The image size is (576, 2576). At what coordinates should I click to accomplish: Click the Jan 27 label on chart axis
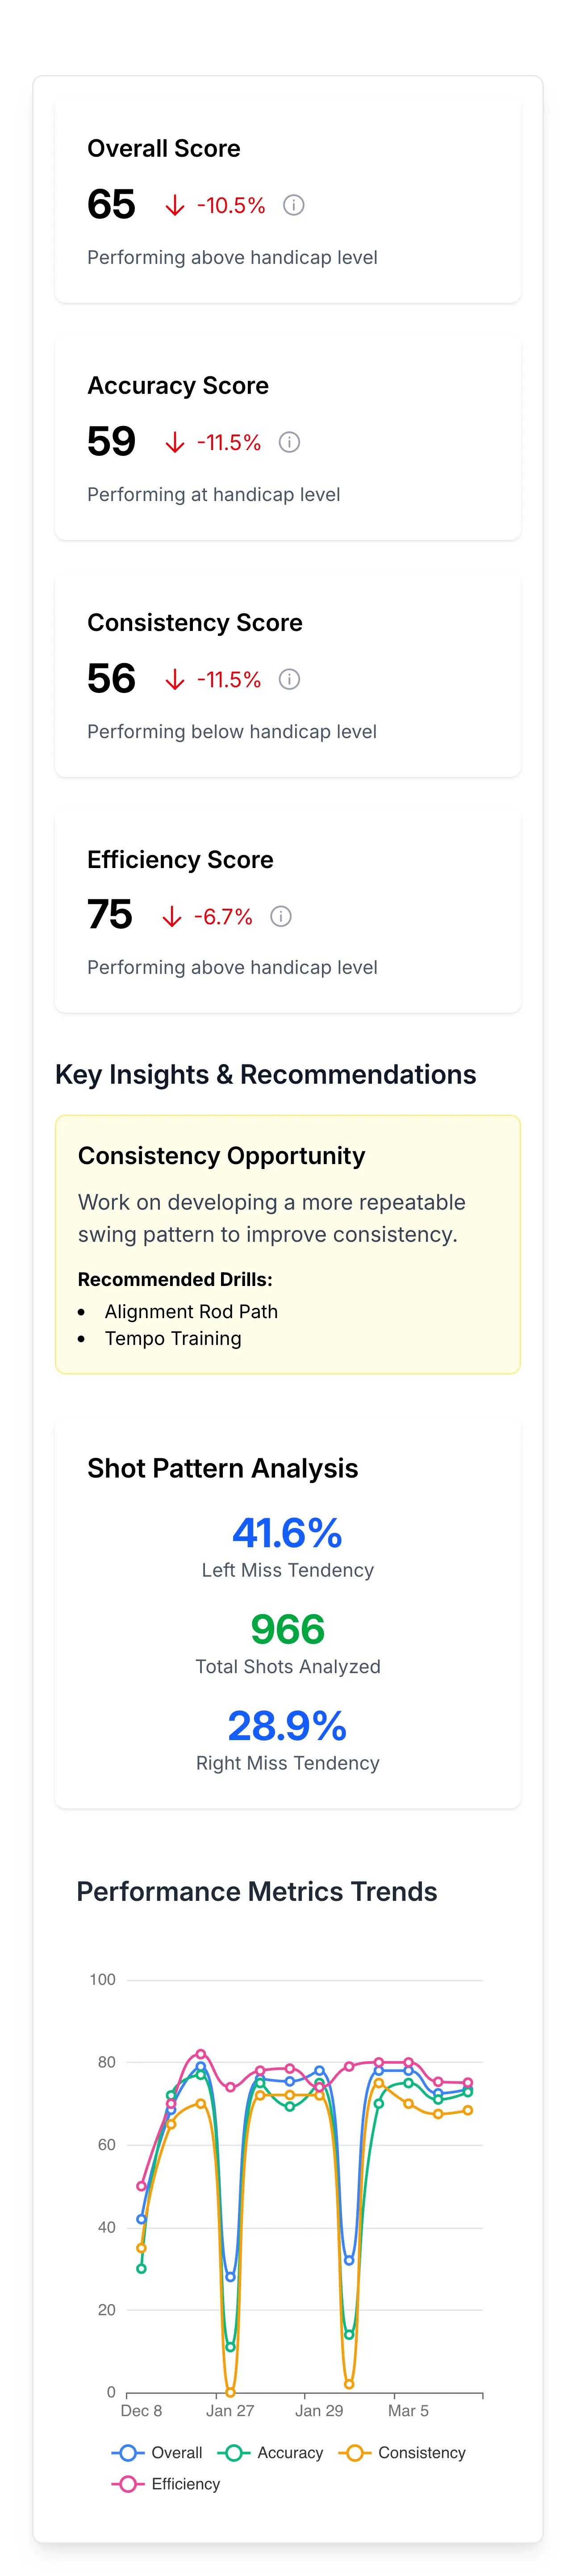230,2410
